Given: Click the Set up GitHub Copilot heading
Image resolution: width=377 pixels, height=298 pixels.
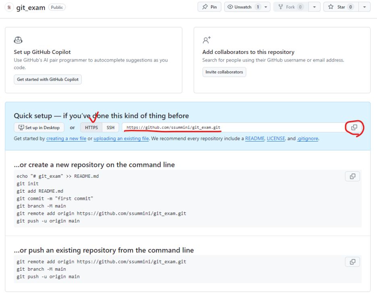Looking at the screenshot, I should (x=42, y=52).
